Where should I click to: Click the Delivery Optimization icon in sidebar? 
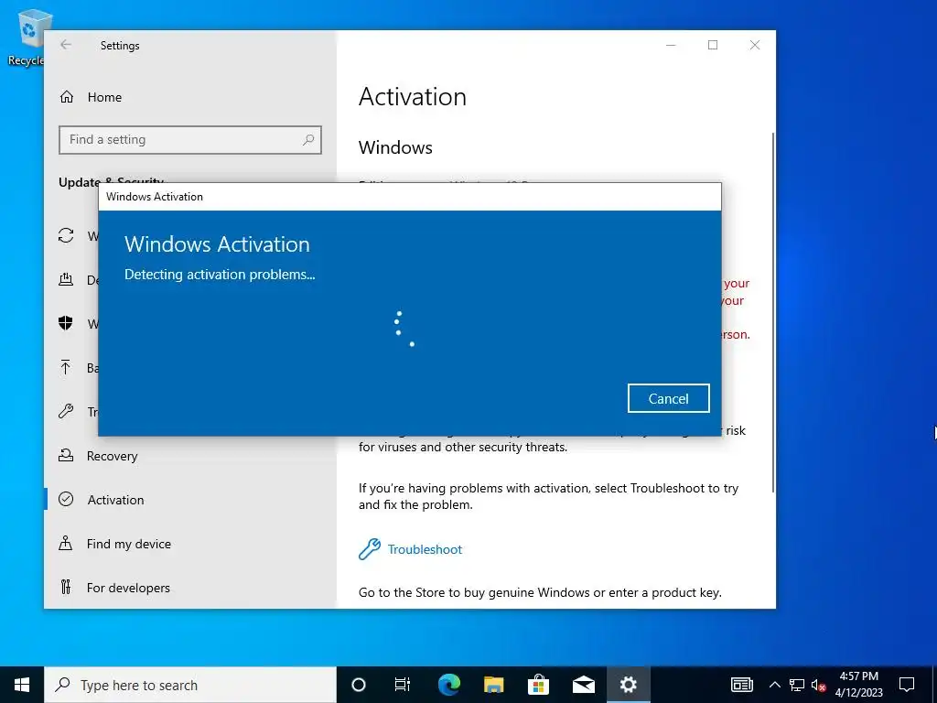(66, 279)
